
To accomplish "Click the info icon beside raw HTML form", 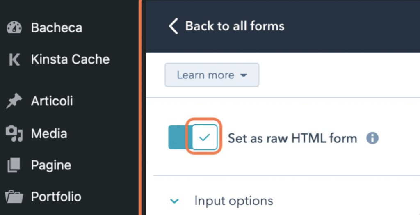I will 372,138.
